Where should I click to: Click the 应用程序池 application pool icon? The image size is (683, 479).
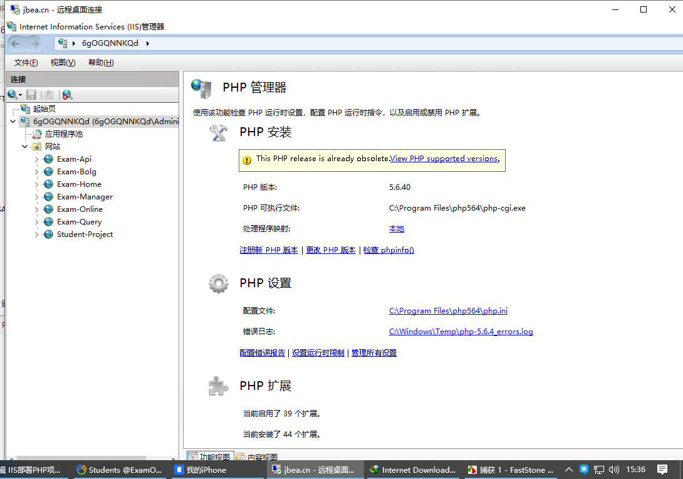coord(38,134)
